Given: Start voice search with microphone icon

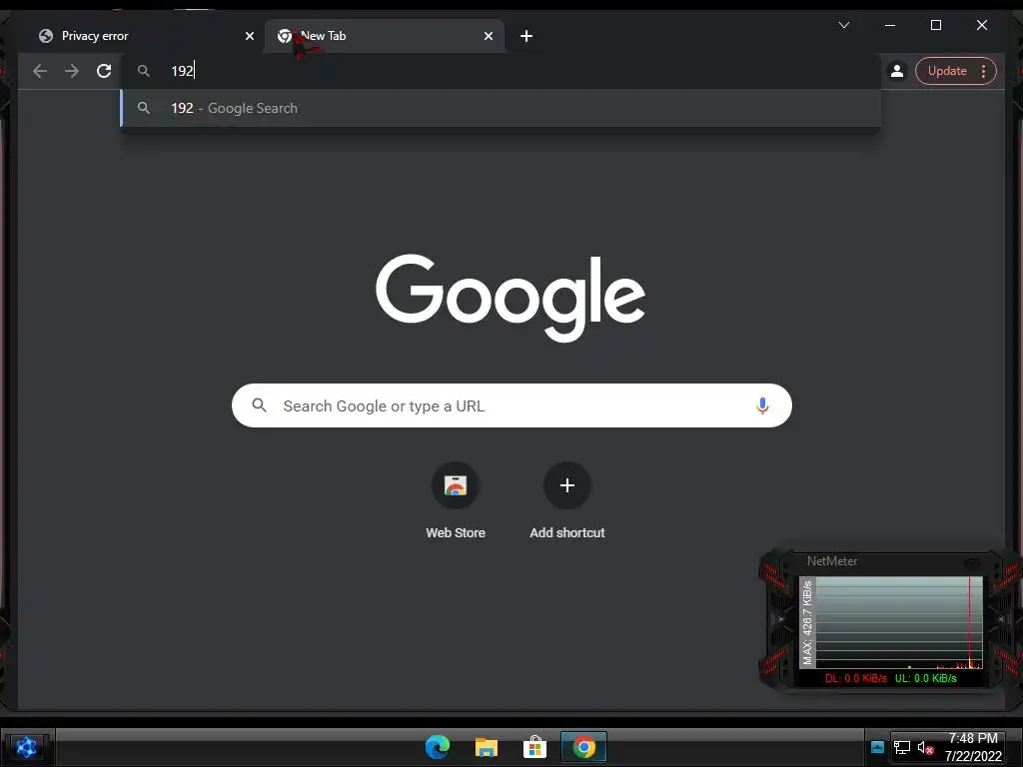Looking at the screenshot, I should (x=762, y=405).
